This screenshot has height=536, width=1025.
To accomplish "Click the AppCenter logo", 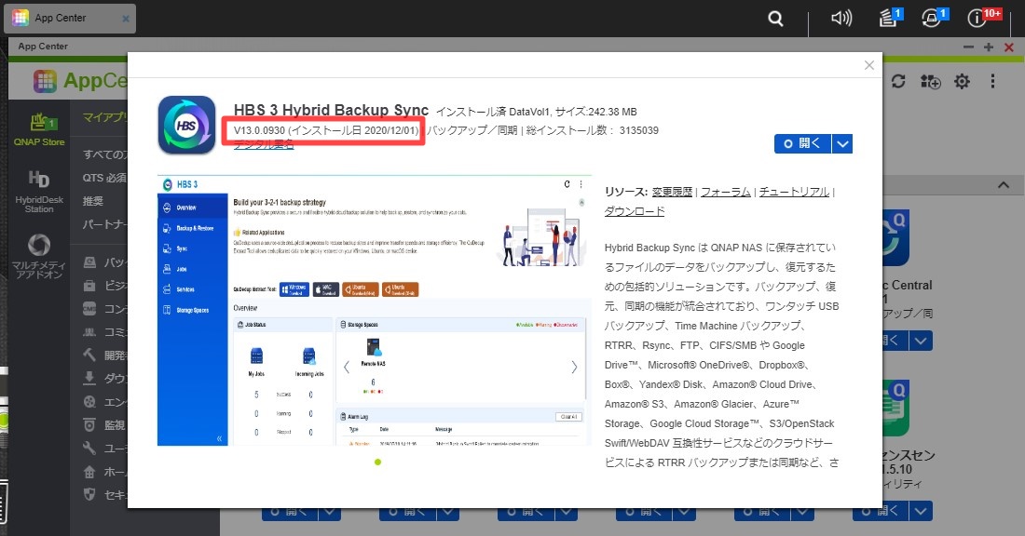I will click(80, 81).
